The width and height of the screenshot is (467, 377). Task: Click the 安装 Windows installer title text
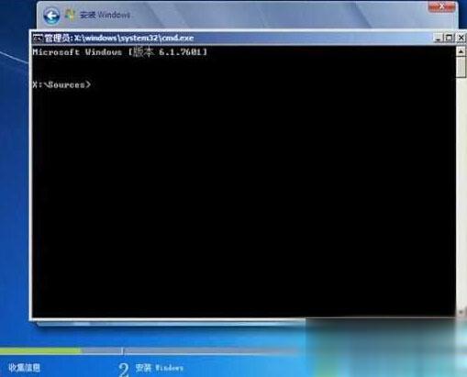[105, 15]
